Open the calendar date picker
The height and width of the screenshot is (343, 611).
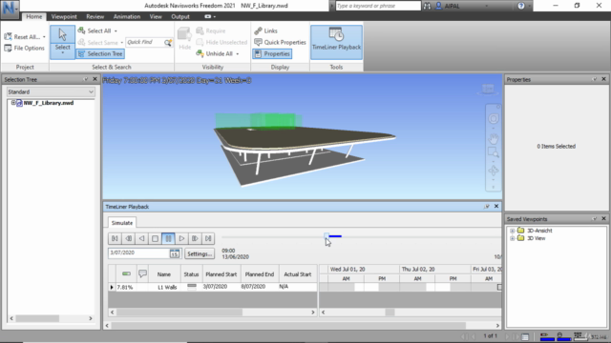pyautogui.click(x=175, y=253)
